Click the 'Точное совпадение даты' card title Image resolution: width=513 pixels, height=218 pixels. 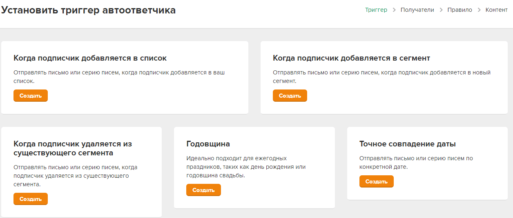pos(407,144)
